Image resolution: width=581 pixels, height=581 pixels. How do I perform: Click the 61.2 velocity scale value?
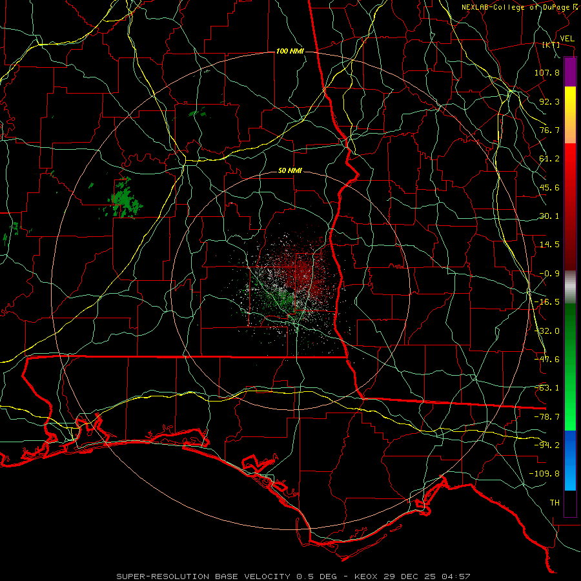click(549, 159)
